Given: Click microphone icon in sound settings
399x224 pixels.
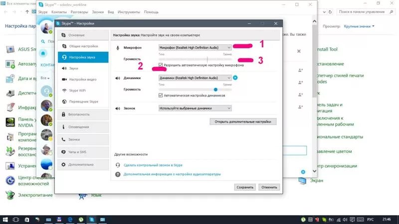Looking at the screenshot, I should [x=118, y=47].
